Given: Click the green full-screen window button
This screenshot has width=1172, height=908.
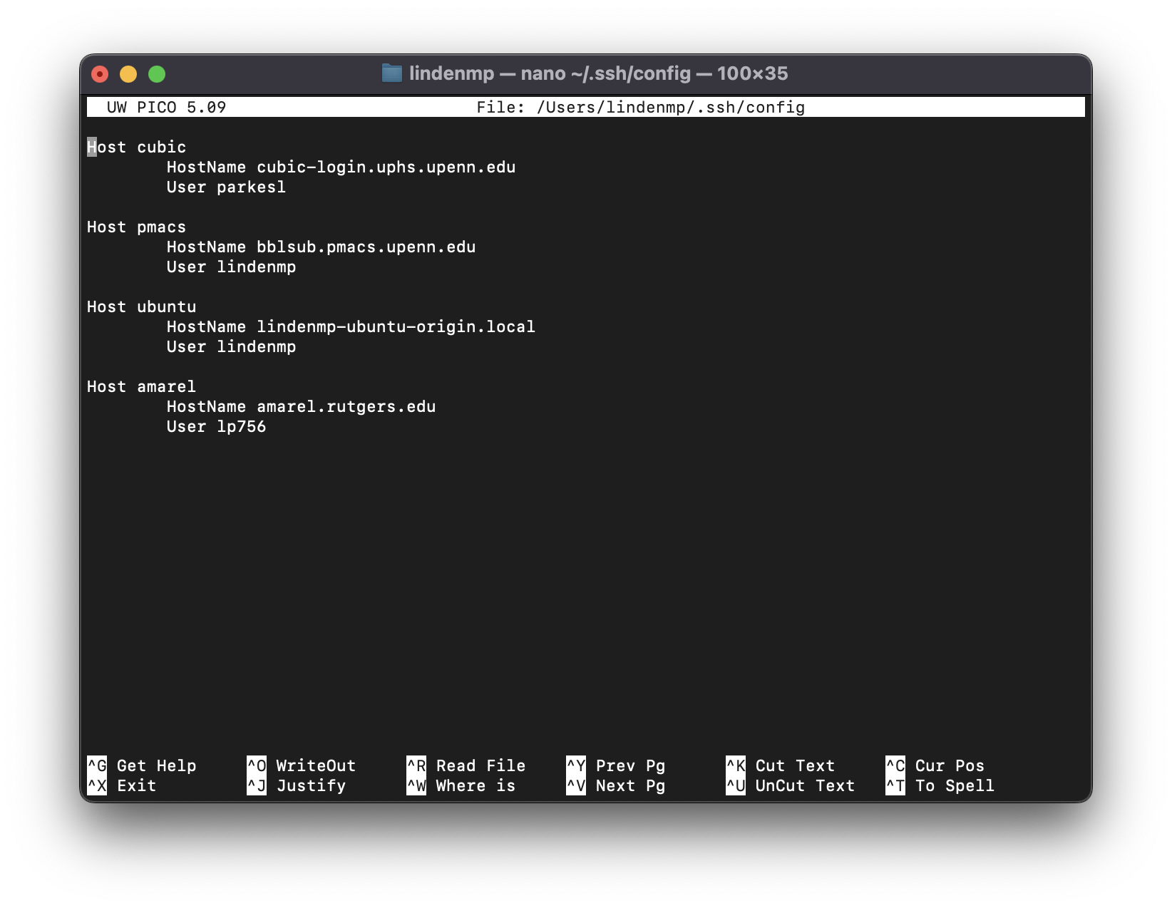Looking at the screenshot, I should tap(157, 74).
